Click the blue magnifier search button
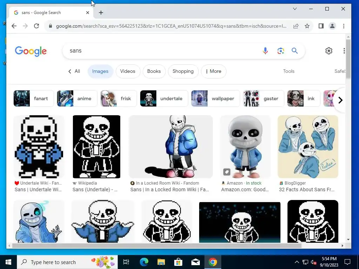The image size is (359, 269). 294,51
